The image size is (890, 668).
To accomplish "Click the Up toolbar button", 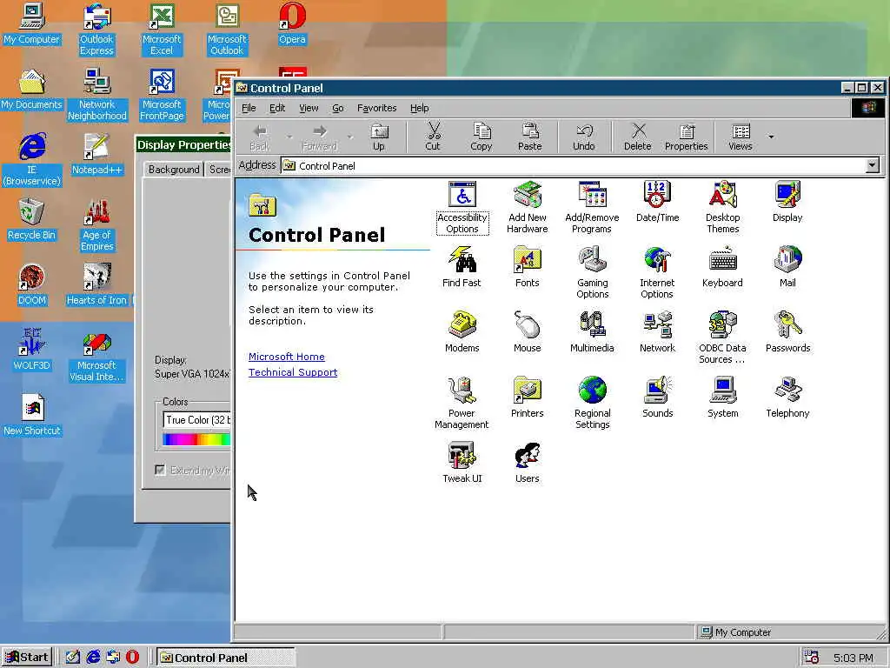I will click(379, 137).
